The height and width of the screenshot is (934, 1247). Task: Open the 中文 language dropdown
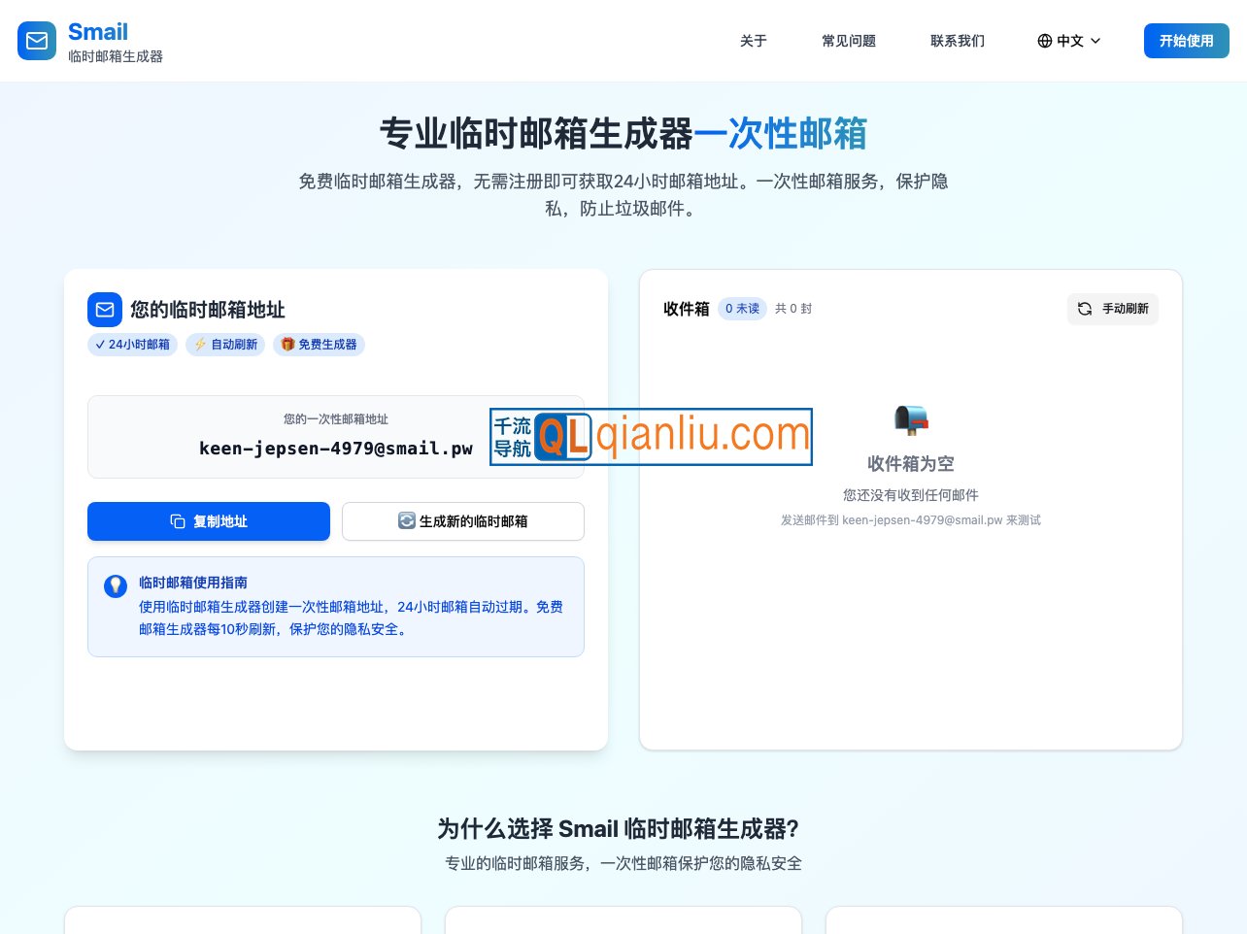click(x=1069, y=41)
